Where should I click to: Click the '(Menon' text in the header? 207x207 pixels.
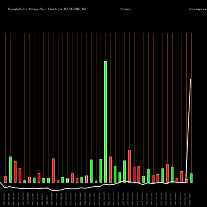tap(125, 9)
